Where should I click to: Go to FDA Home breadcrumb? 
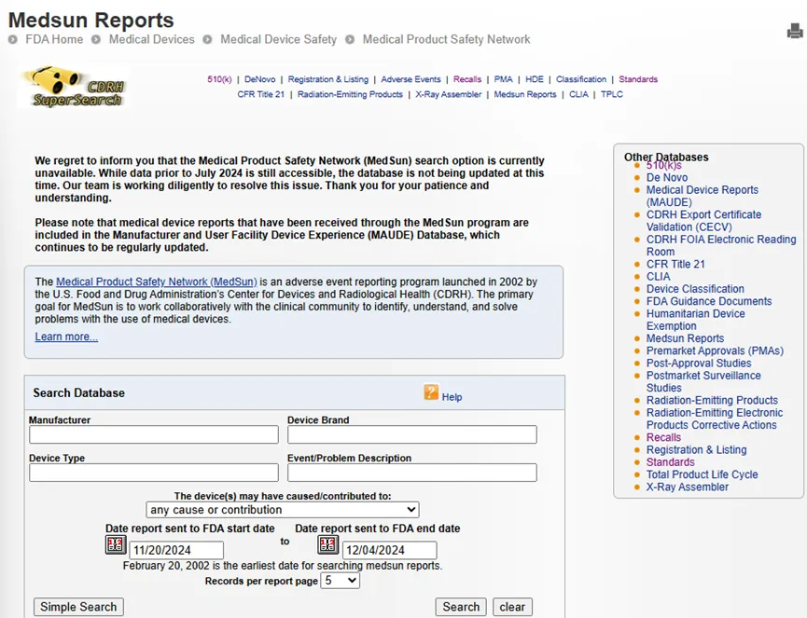click(54, 39)
